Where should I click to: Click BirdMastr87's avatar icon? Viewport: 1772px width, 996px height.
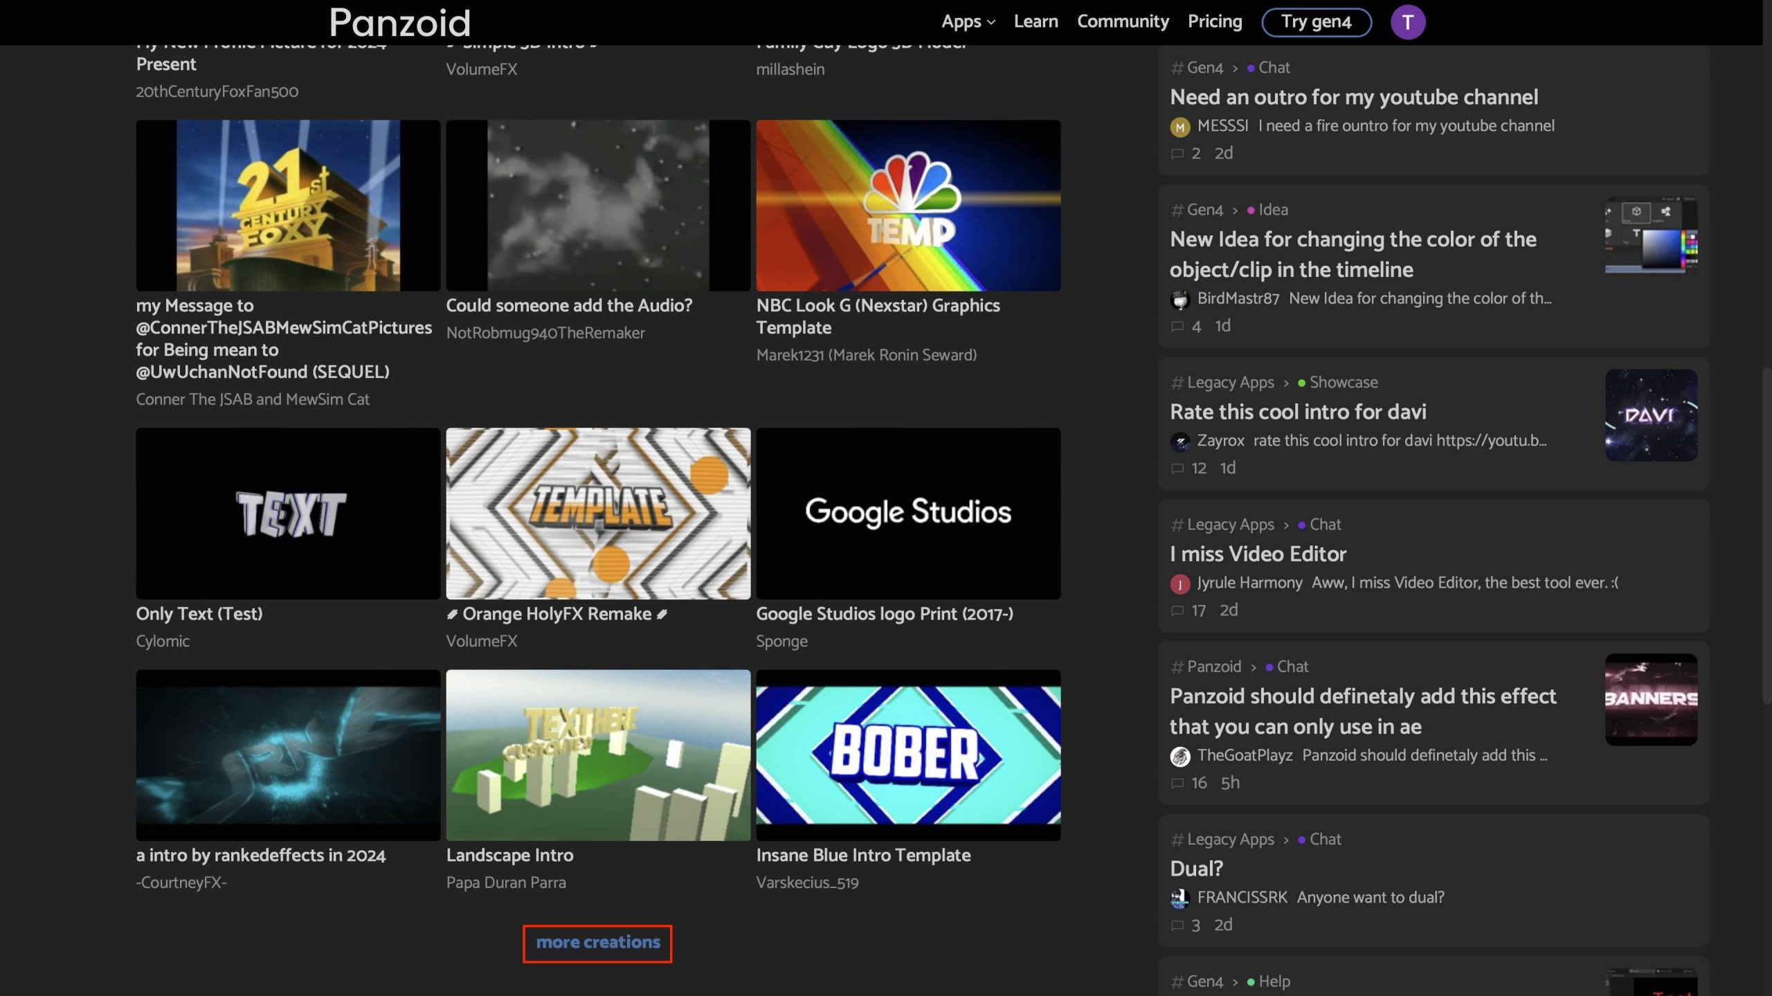(1179, 299)
